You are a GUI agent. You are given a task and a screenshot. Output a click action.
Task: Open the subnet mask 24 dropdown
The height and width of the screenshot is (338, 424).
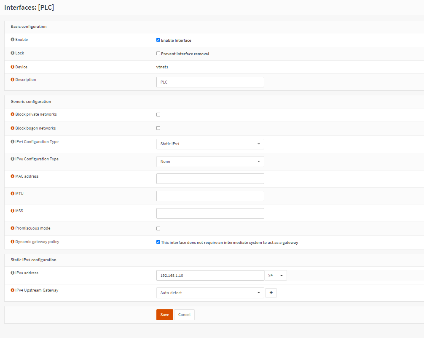tap(276, 275)
